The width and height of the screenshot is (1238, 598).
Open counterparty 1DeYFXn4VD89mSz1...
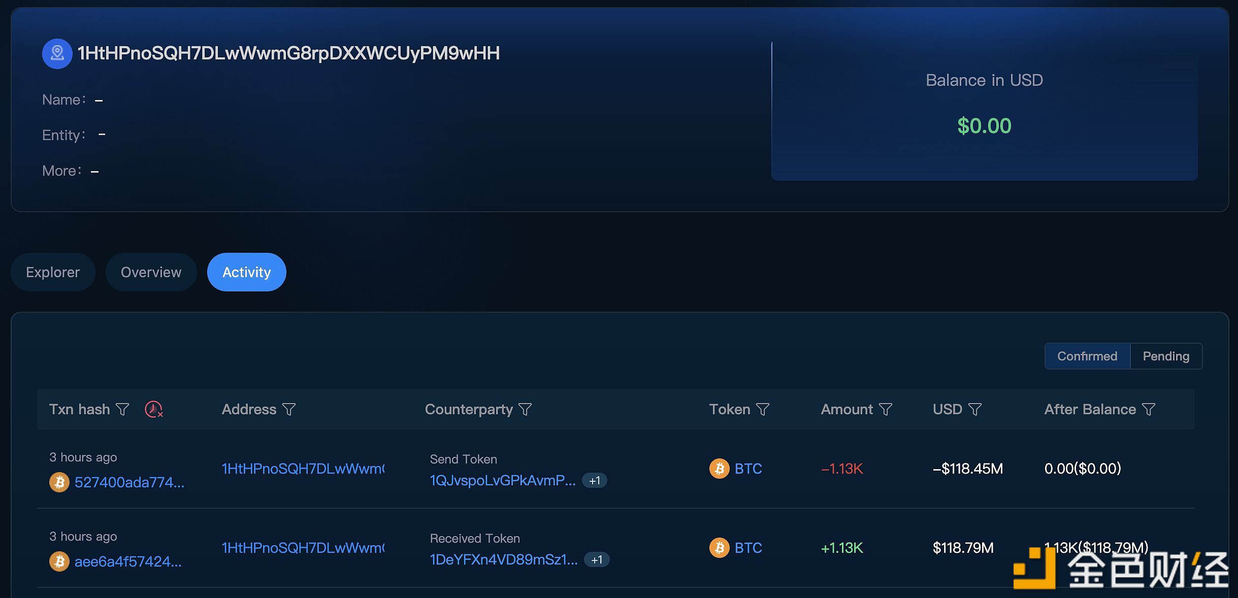point(504,559)
